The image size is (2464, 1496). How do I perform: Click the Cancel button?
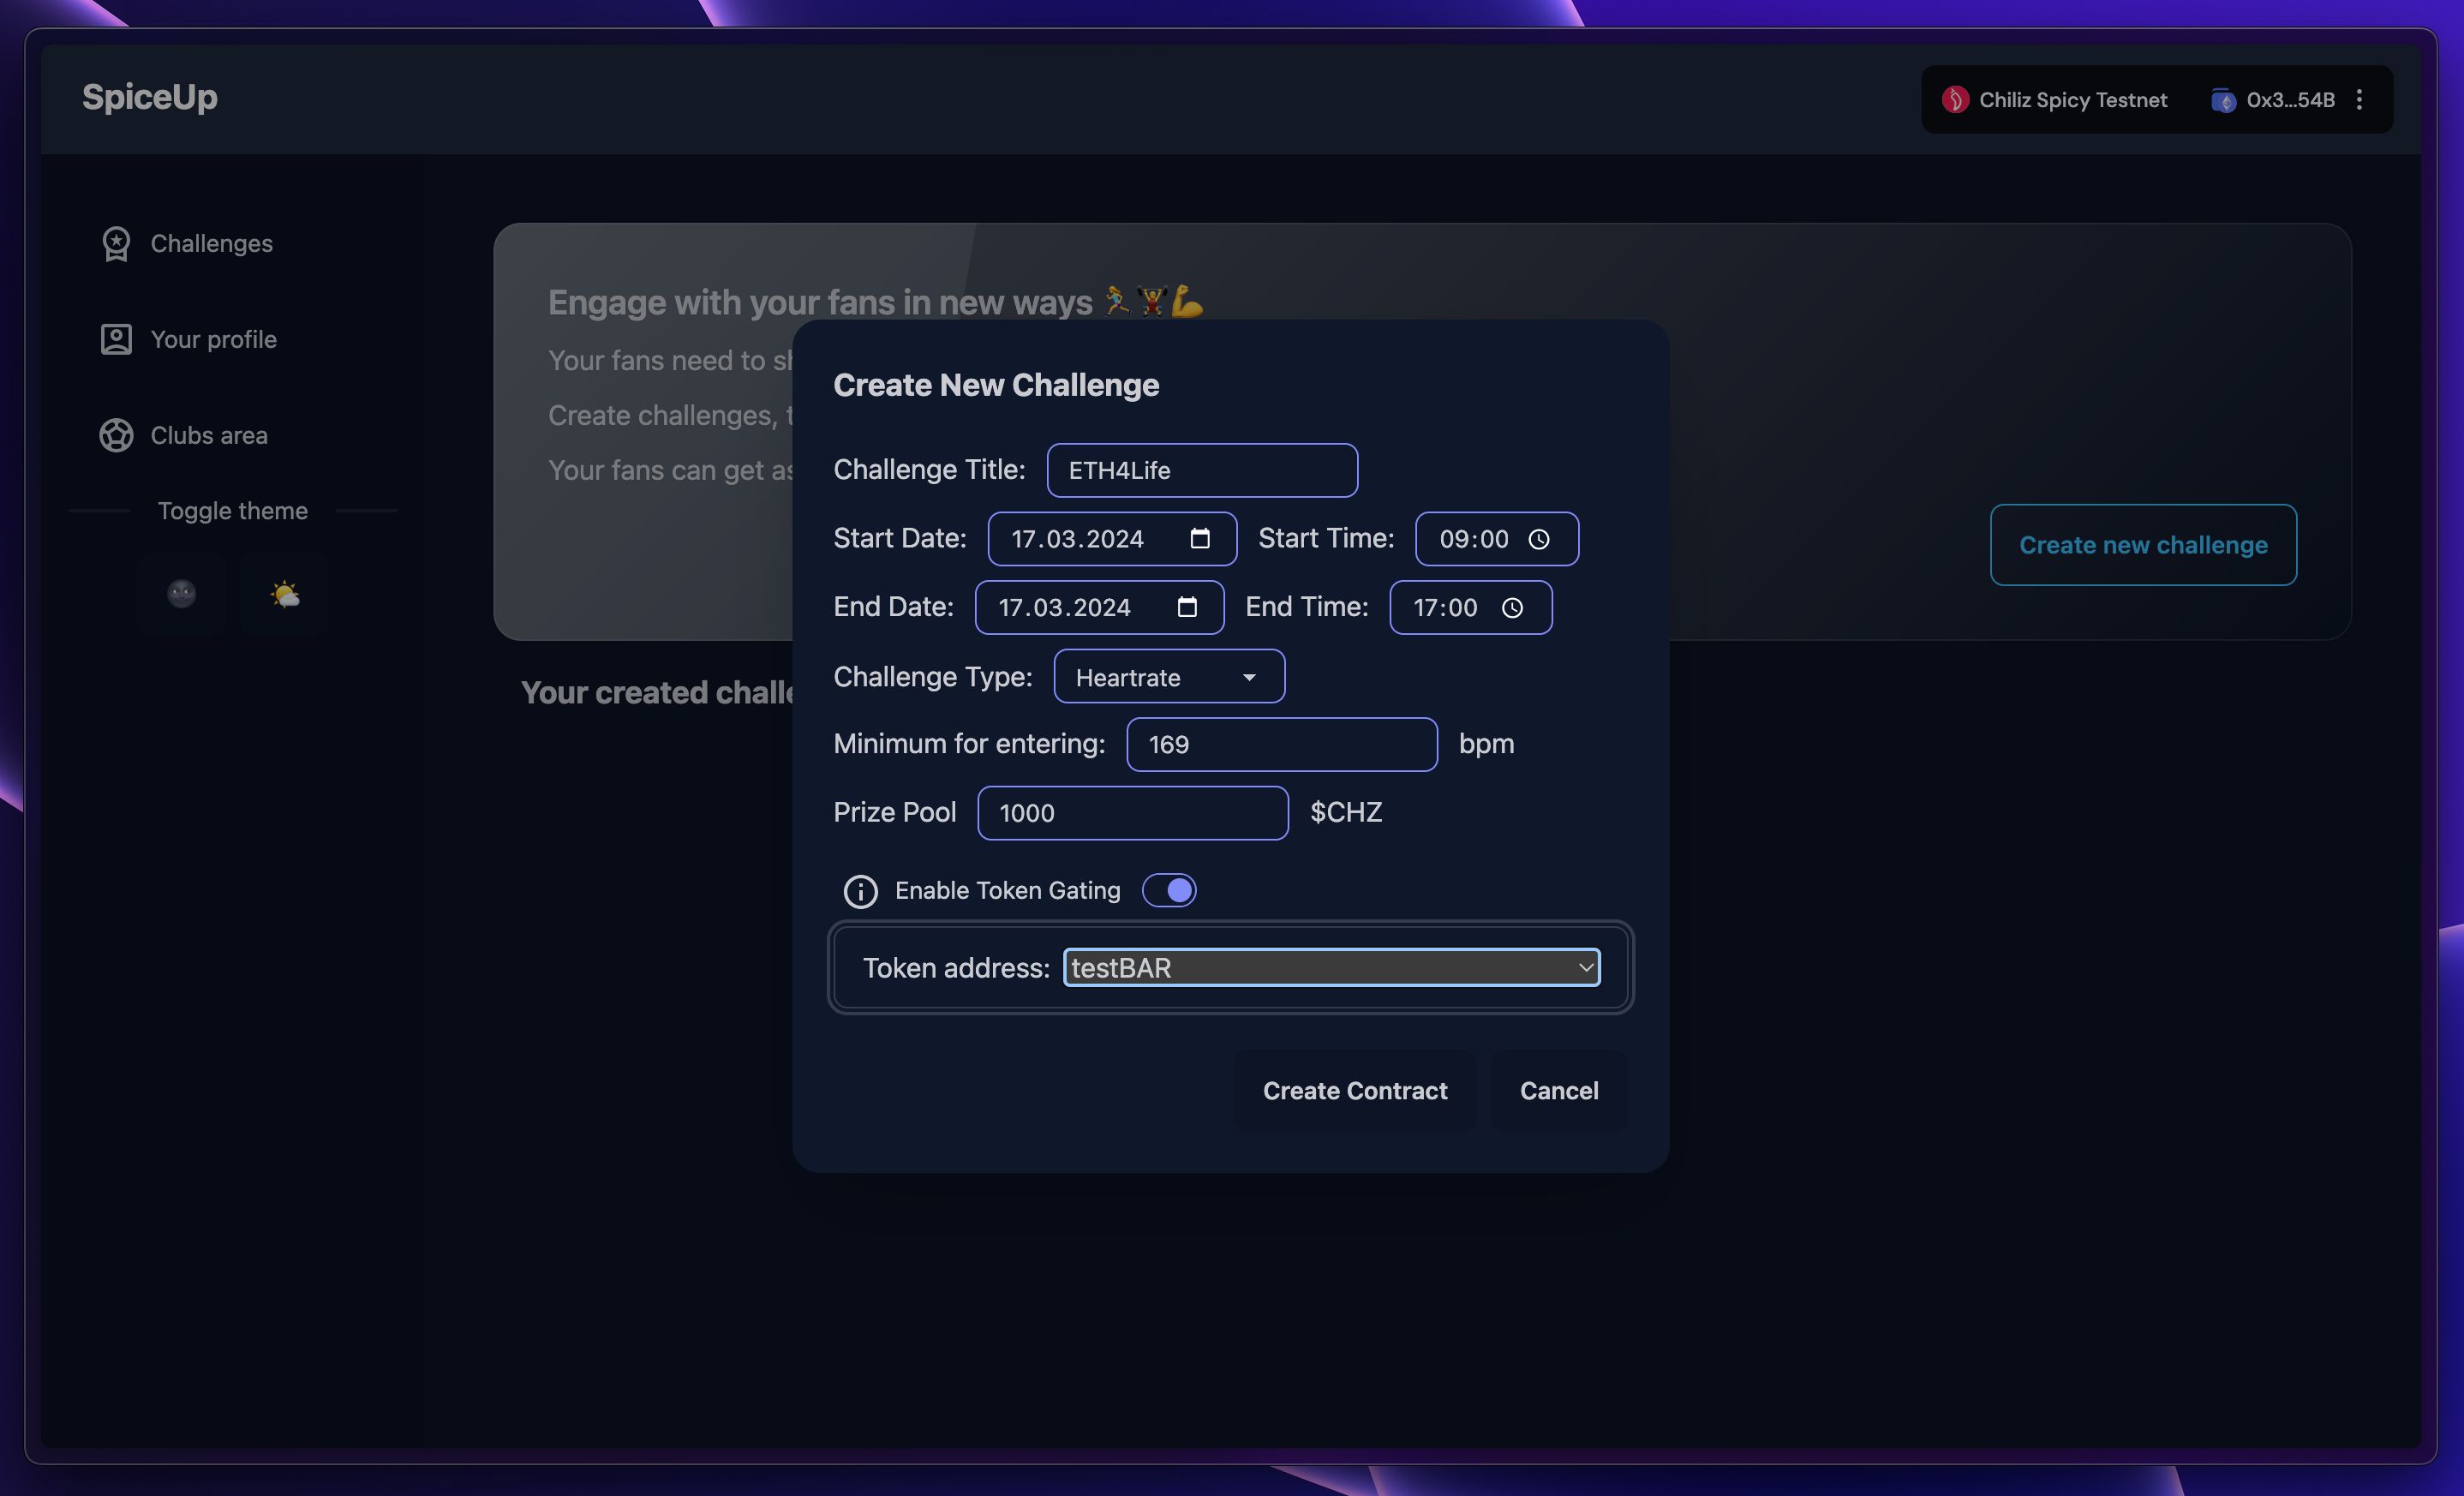[1556, 1087]
